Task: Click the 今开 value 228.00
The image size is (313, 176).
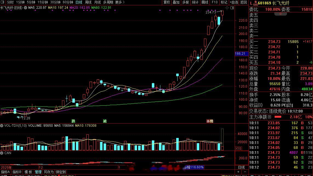Action: coord(306,68)
